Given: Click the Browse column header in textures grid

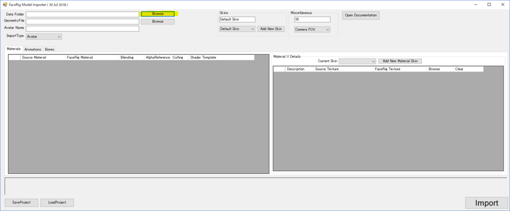Looking at the screenshot, I should click(x=440, y=69).
